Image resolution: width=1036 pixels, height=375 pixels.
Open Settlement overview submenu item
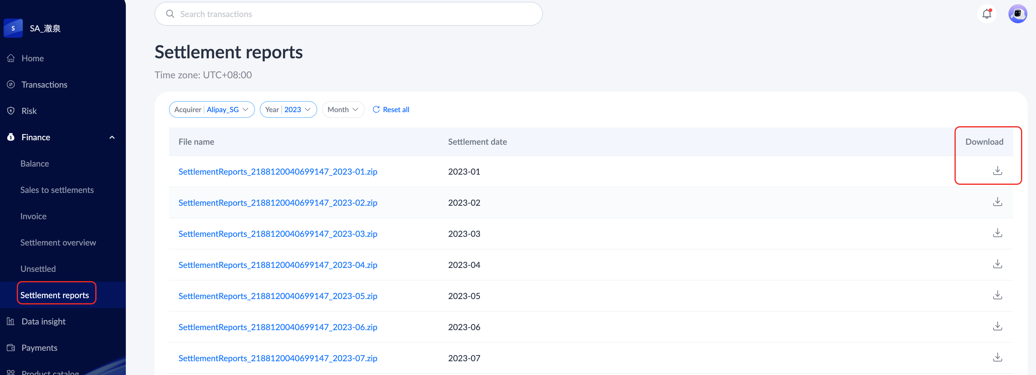58,243
